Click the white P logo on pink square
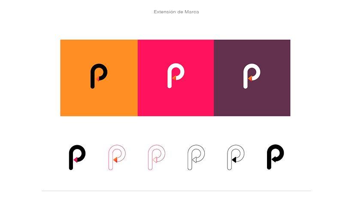 [x=176, y=76]
